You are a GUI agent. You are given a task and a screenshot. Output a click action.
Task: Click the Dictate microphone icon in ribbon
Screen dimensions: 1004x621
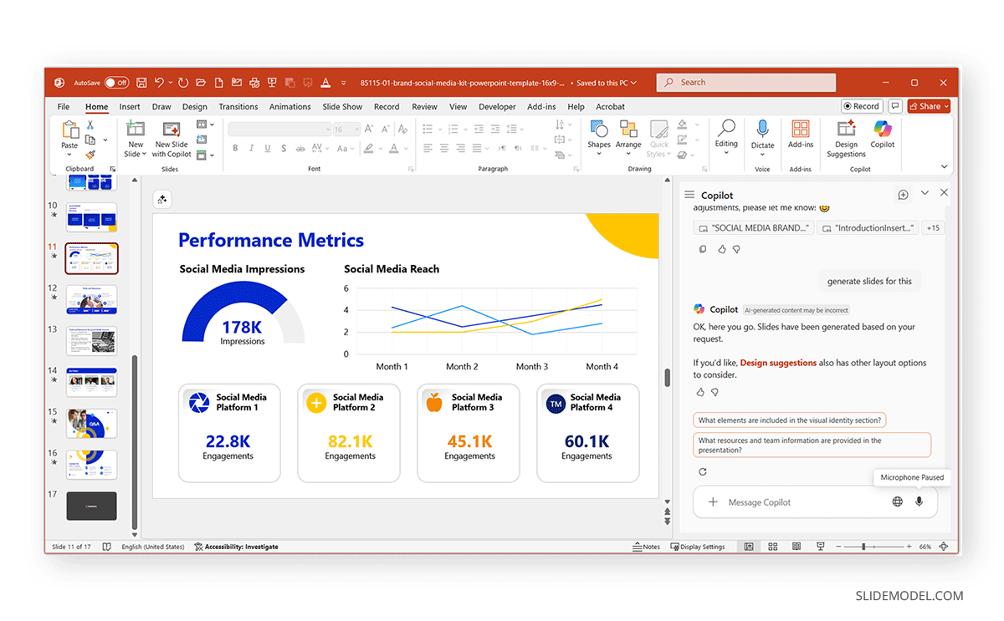tap(762, 130)
